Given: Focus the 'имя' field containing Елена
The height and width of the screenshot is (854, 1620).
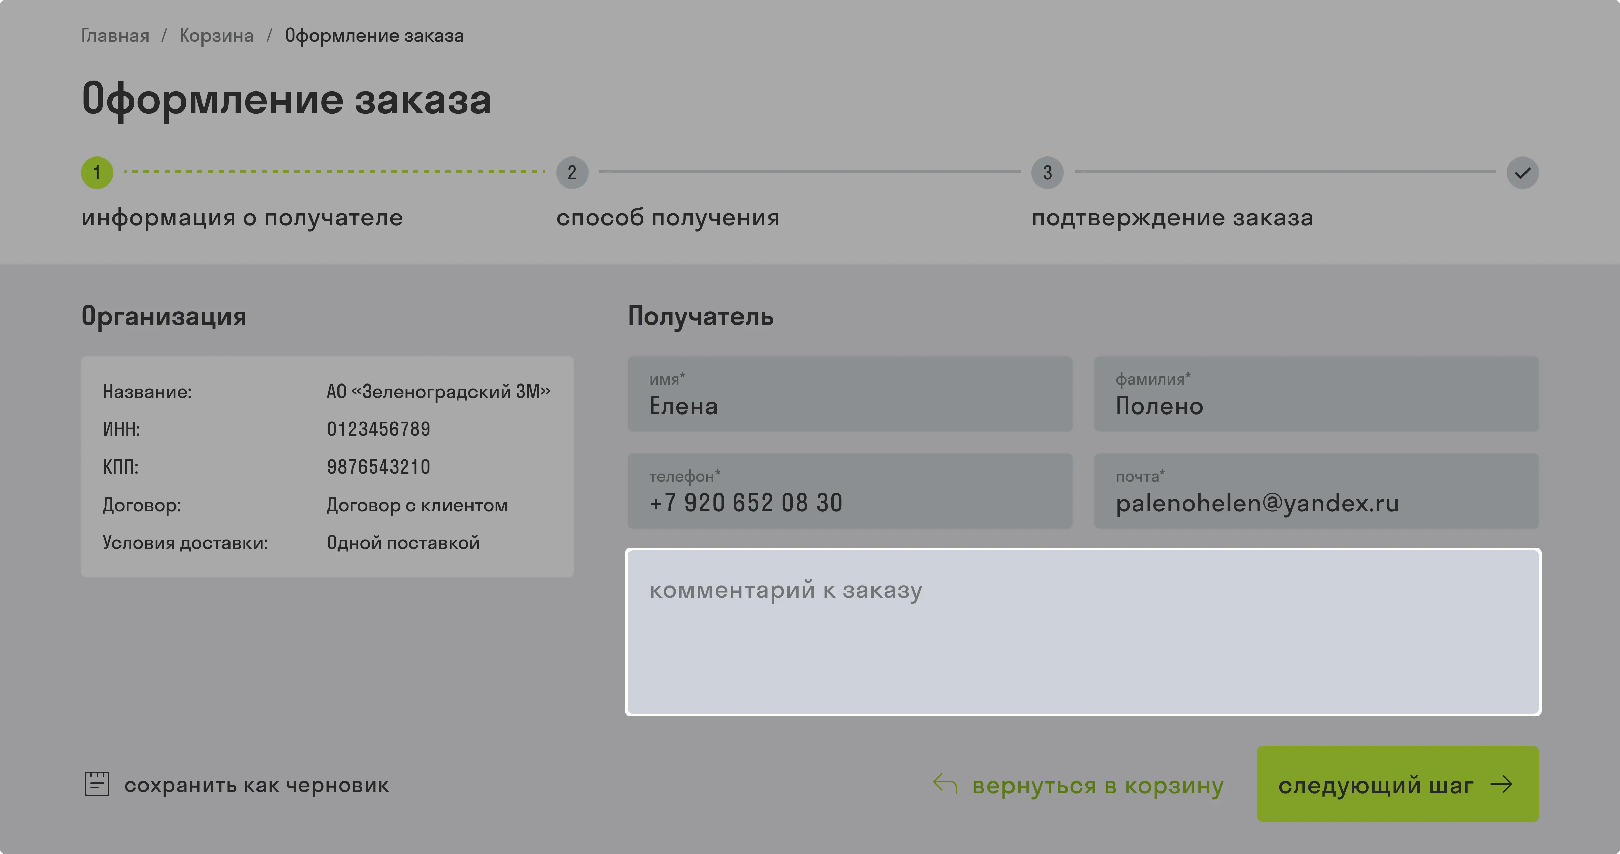Looking at the screenshot, I should pyautogui.click(x=849, y=394).
